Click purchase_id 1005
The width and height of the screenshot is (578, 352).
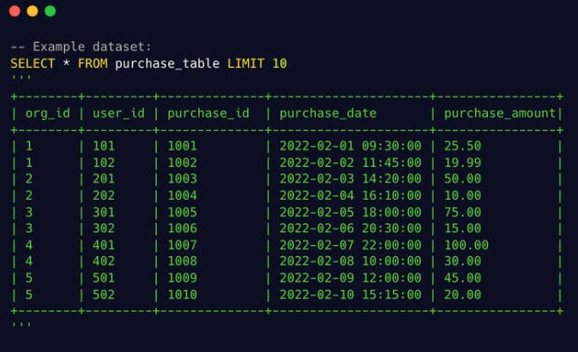point(182,212)
